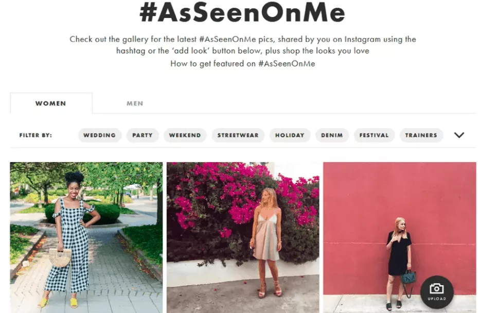The height and width of the screenshot is (313, 478).
Task: Switch to the Women tab
Action: point(50,103)
